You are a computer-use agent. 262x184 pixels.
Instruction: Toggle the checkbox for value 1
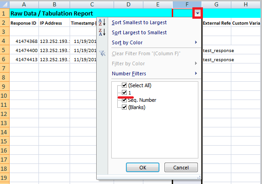coord(124,92)
